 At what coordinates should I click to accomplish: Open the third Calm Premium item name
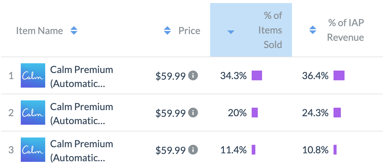81,151
